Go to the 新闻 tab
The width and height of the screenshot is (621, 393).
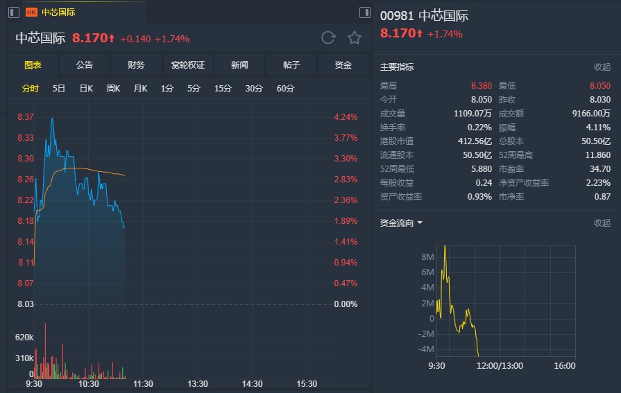239,65
